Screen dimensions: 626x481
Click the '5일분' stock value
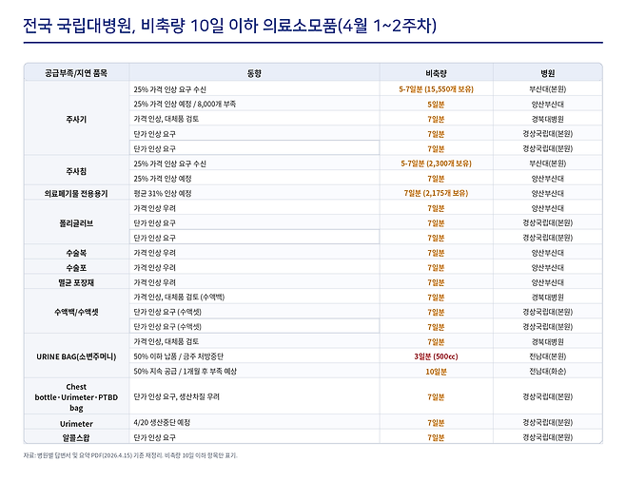(436, 105)
